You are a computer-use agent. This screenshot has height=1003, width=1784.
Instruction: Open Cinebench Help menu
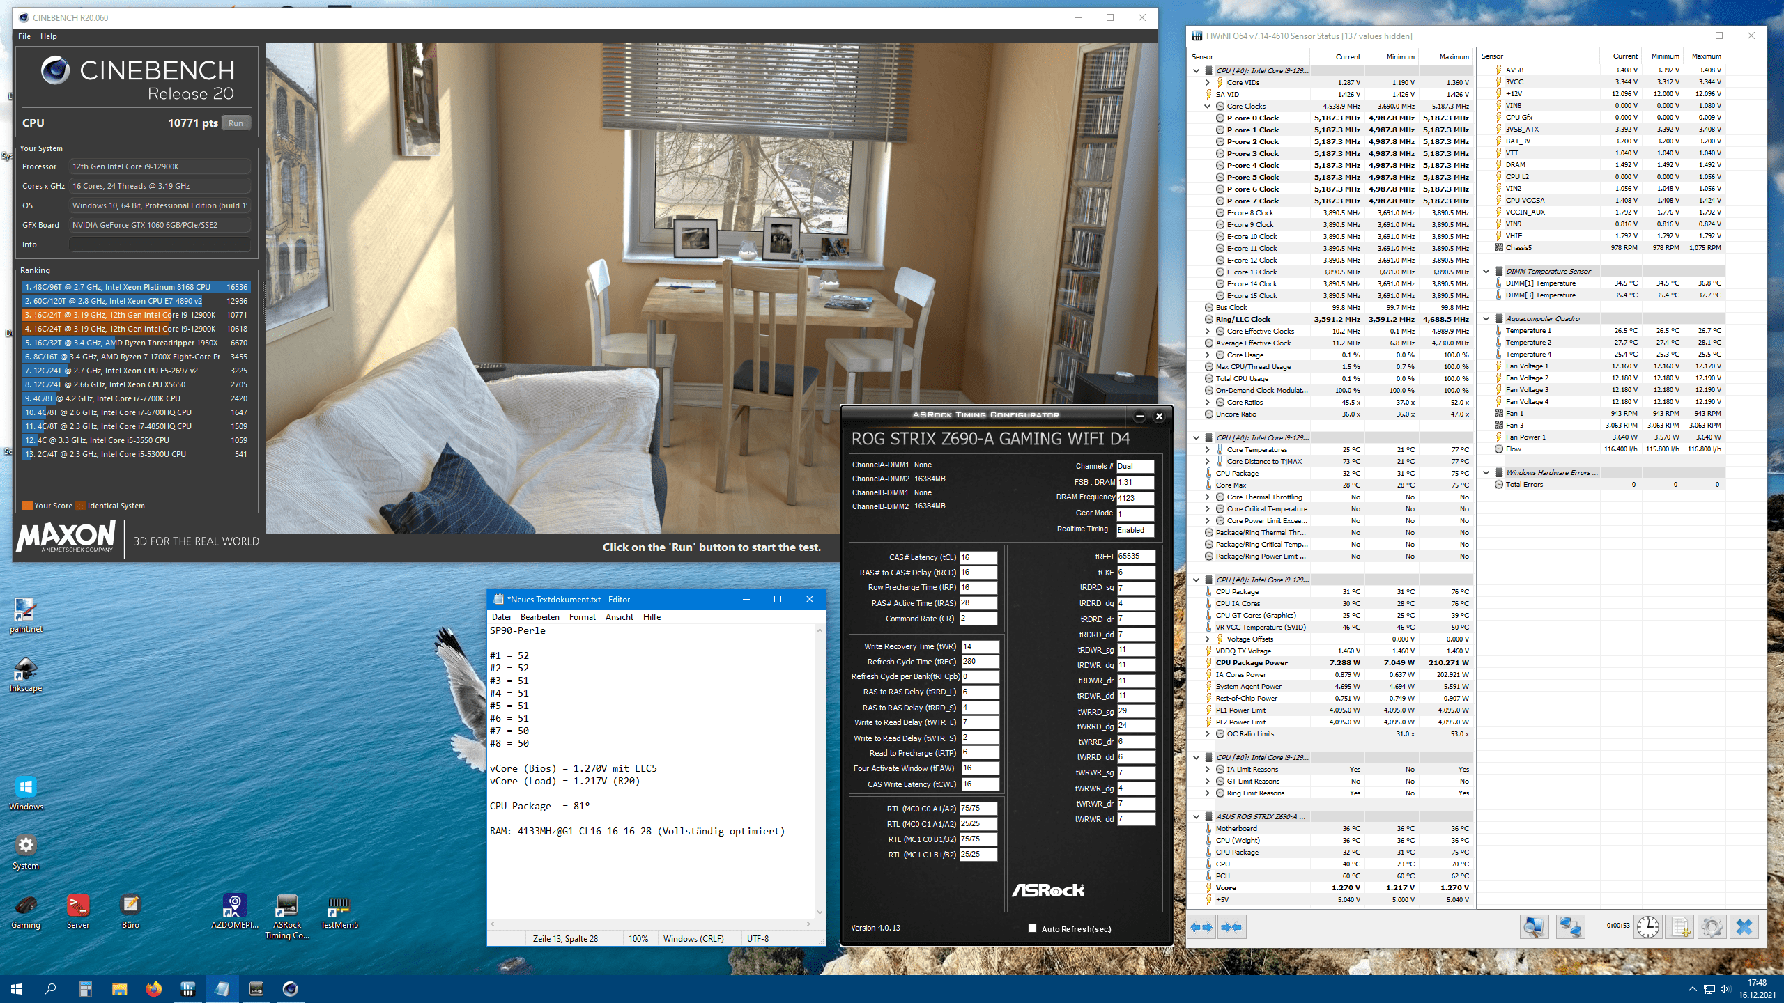[x=49, y=36]
